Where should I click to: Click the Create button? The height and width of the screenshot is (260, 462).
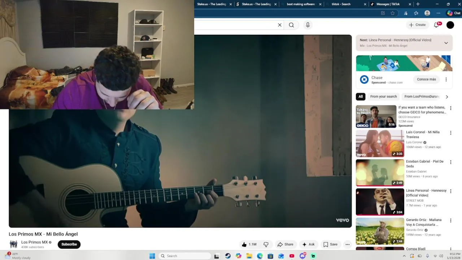pos(417,25)
